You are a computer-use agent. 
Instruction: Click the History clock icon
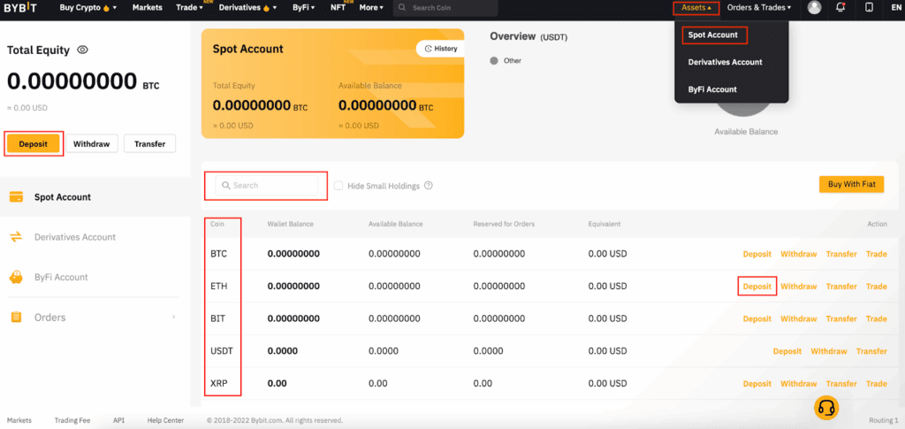(x=429, y=49)
